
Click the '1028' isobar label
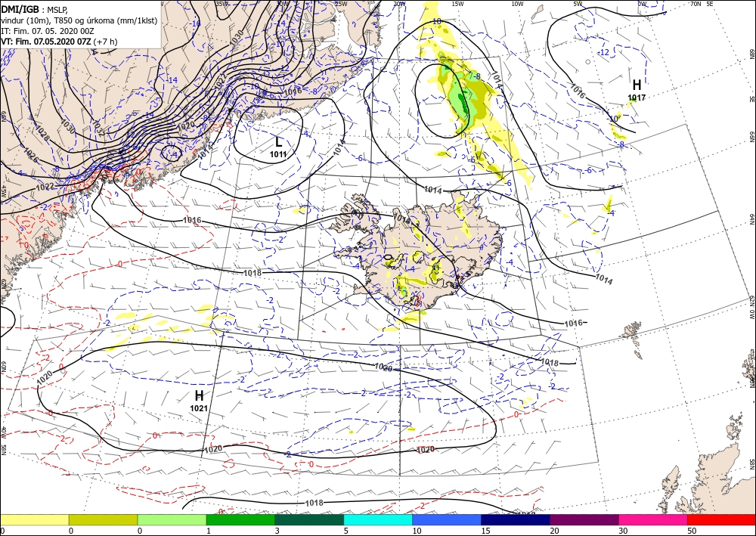43,134
